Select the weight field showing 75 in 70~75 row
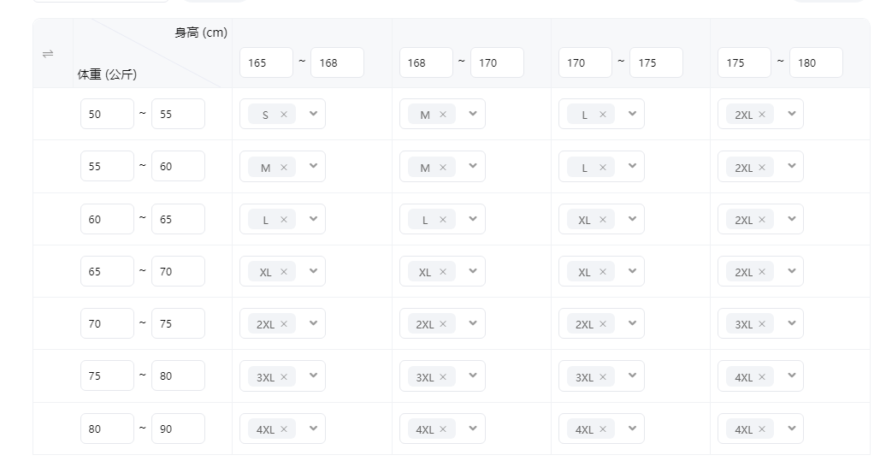 [x=178, y=323]
